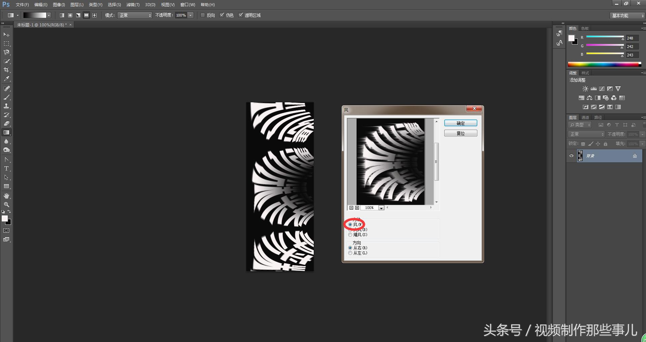Select the Eyedropper tool

(6, 79)
